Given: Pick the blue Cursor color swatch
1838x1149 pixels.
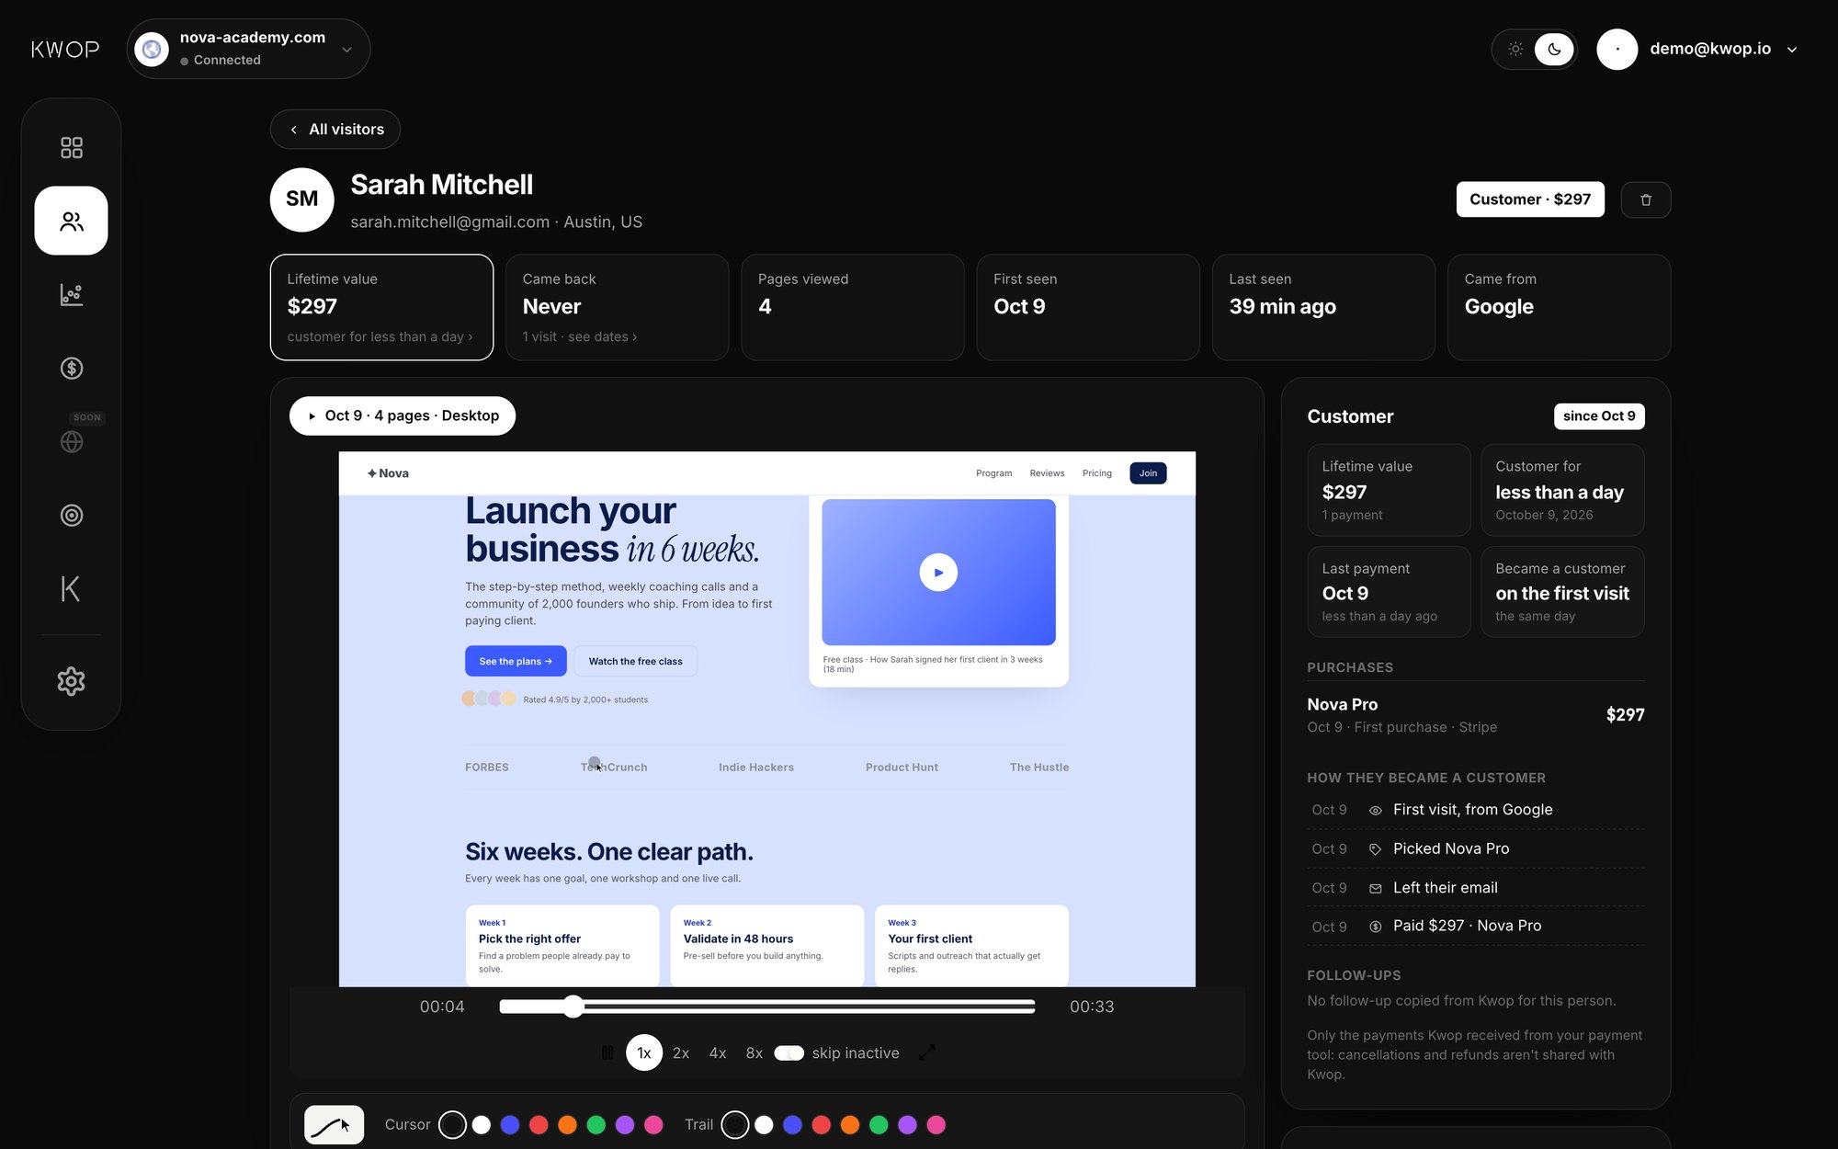Looking at the screenshot, I should [510, 1124].
